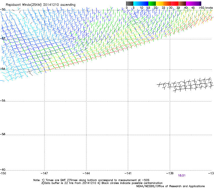
Task: Click the green 15-20 knots color segment
Action: (152, 3)
